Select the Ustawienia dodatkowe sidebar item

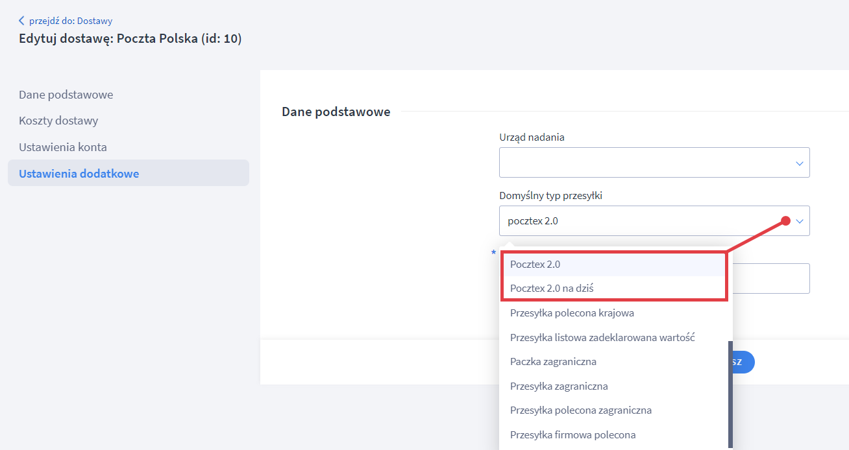(x=129, y=173)
